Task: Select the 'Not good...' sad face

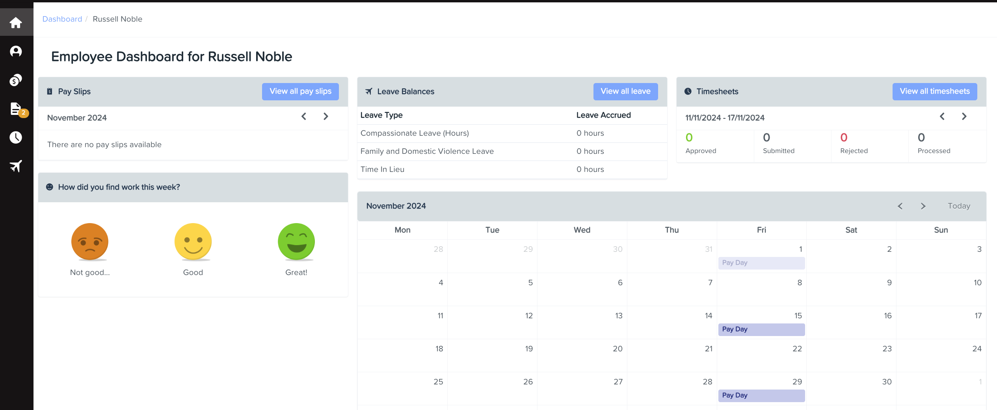Action: 90,242
